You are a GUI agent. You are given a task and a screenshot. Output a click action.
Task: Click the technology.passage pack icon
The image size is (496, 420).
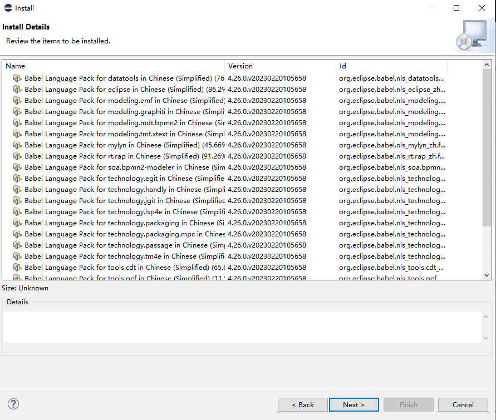tap(17, 245)
